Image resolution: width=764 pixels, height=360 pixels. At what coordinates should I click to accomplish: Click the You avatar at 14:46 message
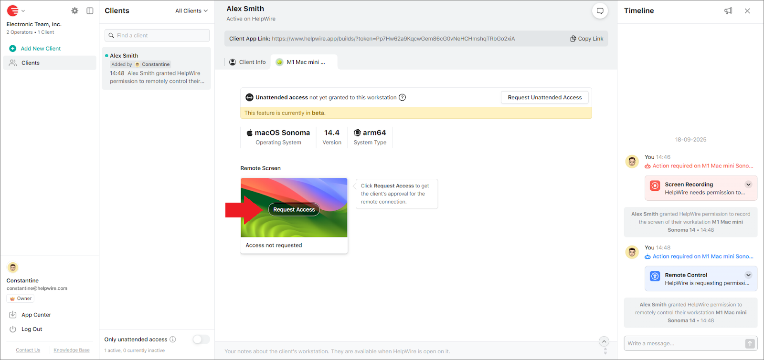tap(632, 162)
